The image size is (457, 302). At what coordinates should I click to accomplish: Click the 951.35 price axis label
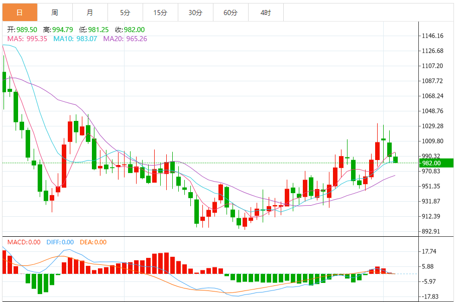[431, 187]
